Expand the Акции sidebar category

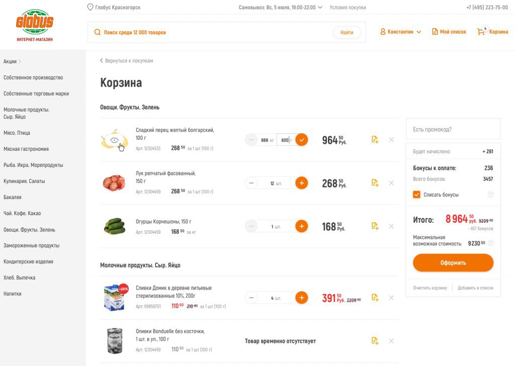point(12,61)
